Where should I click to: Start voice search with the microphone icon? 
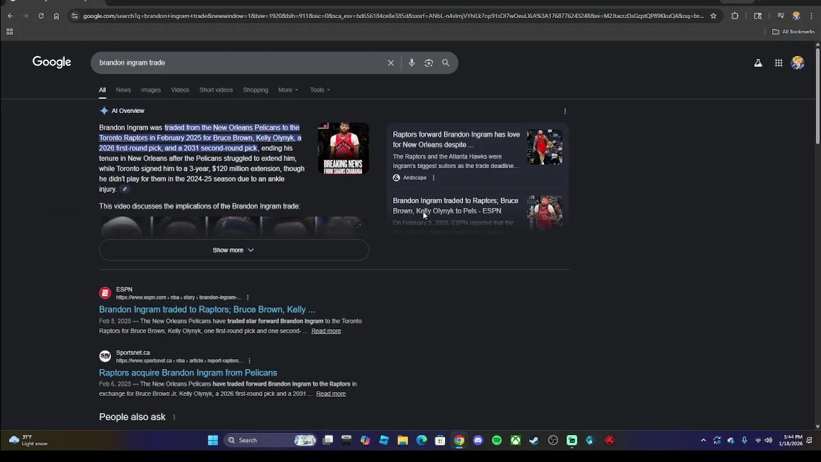click(x=412, y=63)
